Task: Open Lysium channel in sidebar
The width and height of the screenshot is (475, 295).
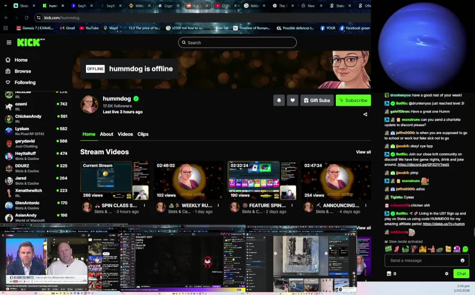Action: [37, 131]
